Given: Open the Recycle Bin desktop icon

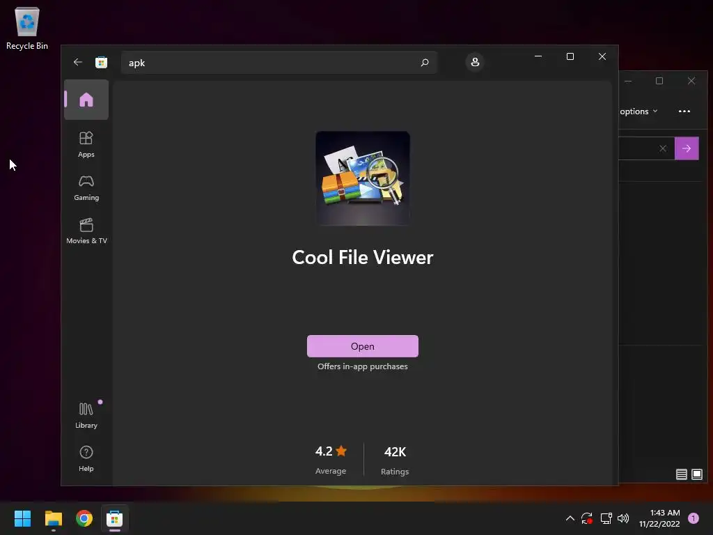Looking at the screenshot, I should tap(27, 28).
